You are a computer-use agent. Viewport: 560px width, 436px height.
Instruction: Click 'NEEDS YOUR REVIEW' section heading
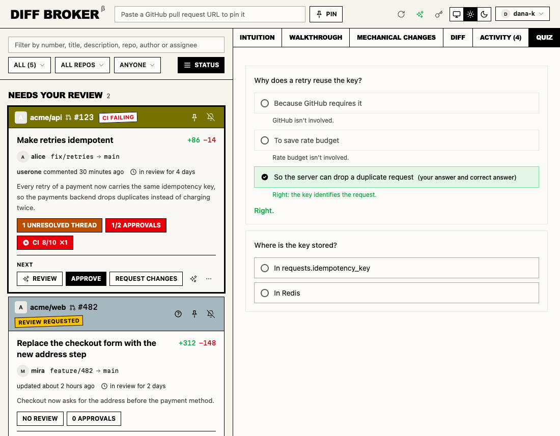click(x=55, y=95)
